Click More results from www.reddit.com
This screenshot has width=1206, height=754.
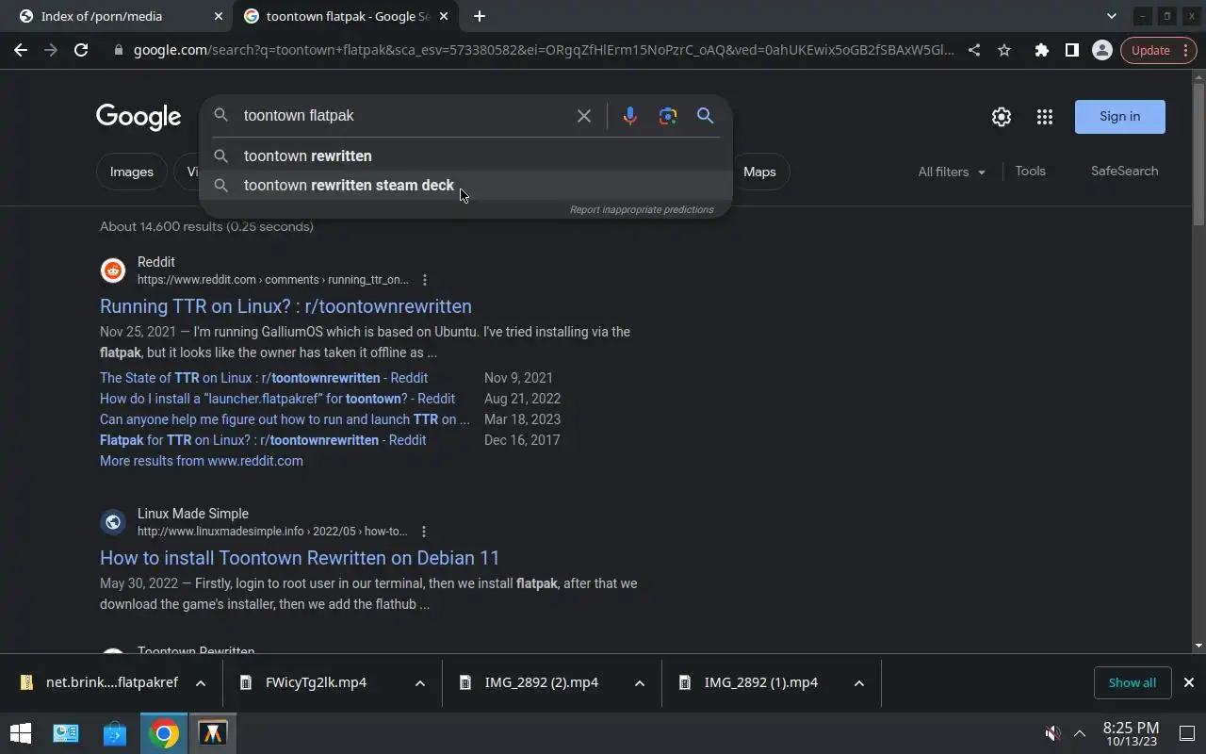pyautogui.click(x=202, y=461)
